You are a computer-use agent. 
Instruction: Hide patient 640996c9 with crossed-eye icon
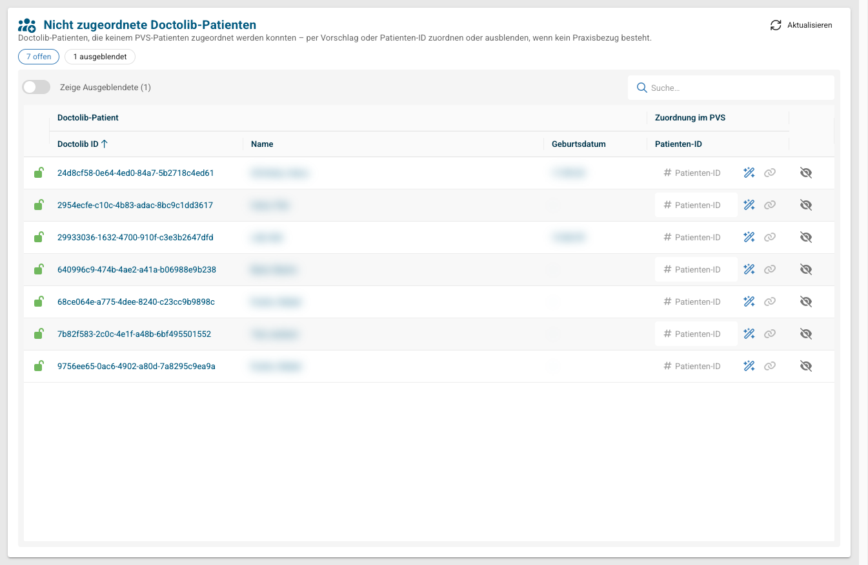805,269
